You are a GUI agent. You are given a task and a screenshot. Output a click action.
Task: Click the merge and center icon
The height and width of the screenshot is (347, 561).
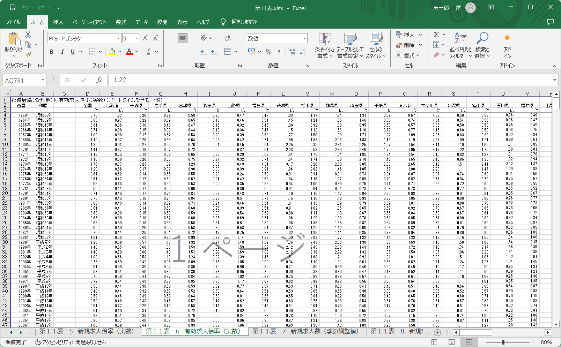(x=228, y=52)
